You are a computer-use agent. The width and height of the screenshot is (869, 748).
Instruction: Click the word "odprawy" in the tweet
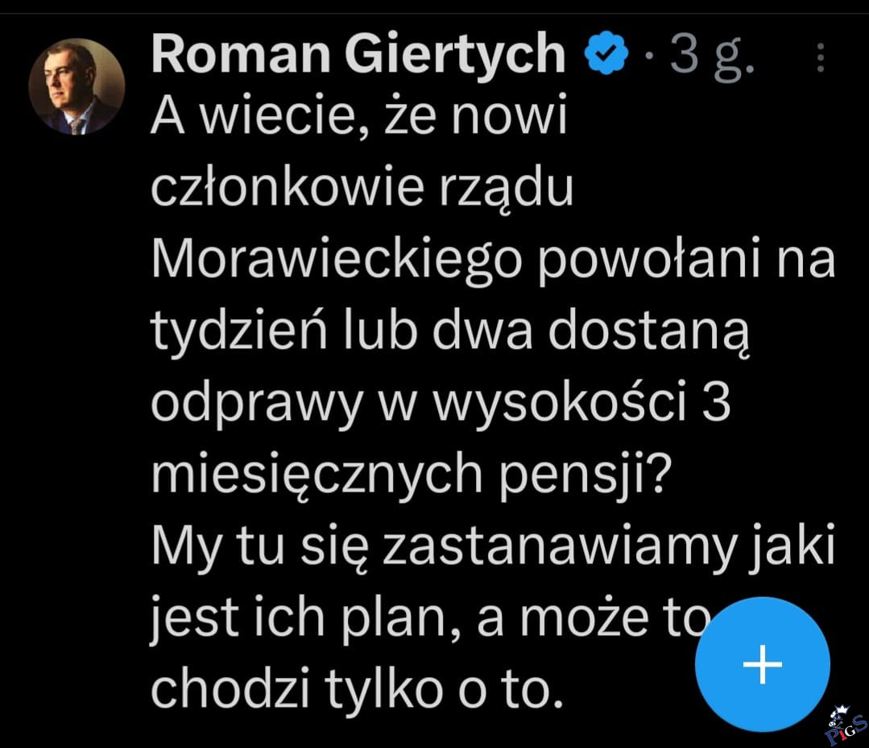click(248, 402)
